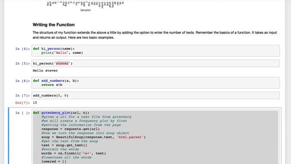Click the 'text = soup.get_text()' line

(64, 145)
